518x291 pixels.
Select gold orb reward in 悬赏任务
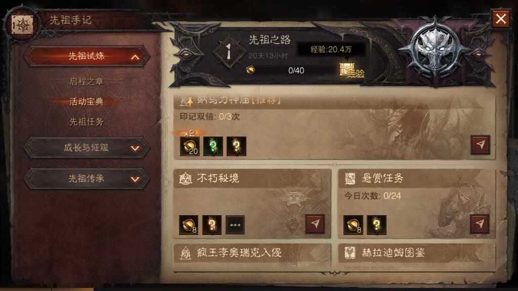(353, 225)
